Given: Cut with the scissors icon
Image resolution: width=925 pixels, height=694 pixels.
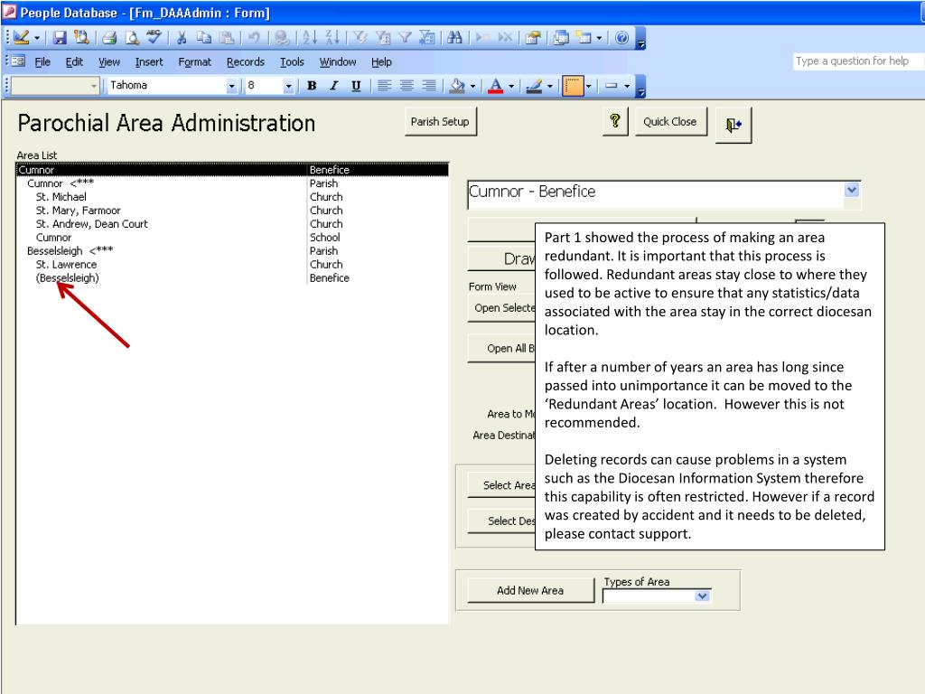Looking at the screenshot, I should coord(182,38).
